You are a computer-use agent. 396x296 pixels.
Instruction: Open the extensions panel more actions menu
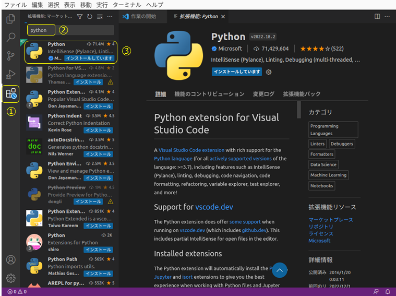click(x=109, y=17)
